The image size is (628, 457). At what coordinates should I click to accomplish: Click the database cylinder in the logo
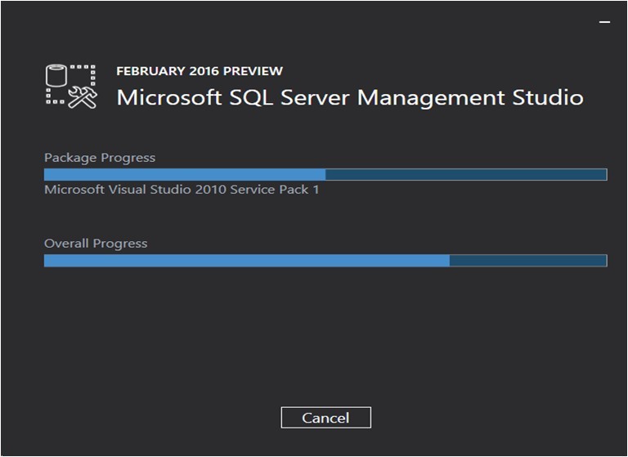point(56,75)
